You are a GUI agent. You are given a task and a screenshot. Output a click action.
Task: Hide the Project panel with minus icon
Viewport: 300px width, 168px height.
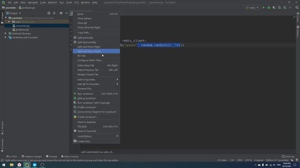(x=66, y=13)
